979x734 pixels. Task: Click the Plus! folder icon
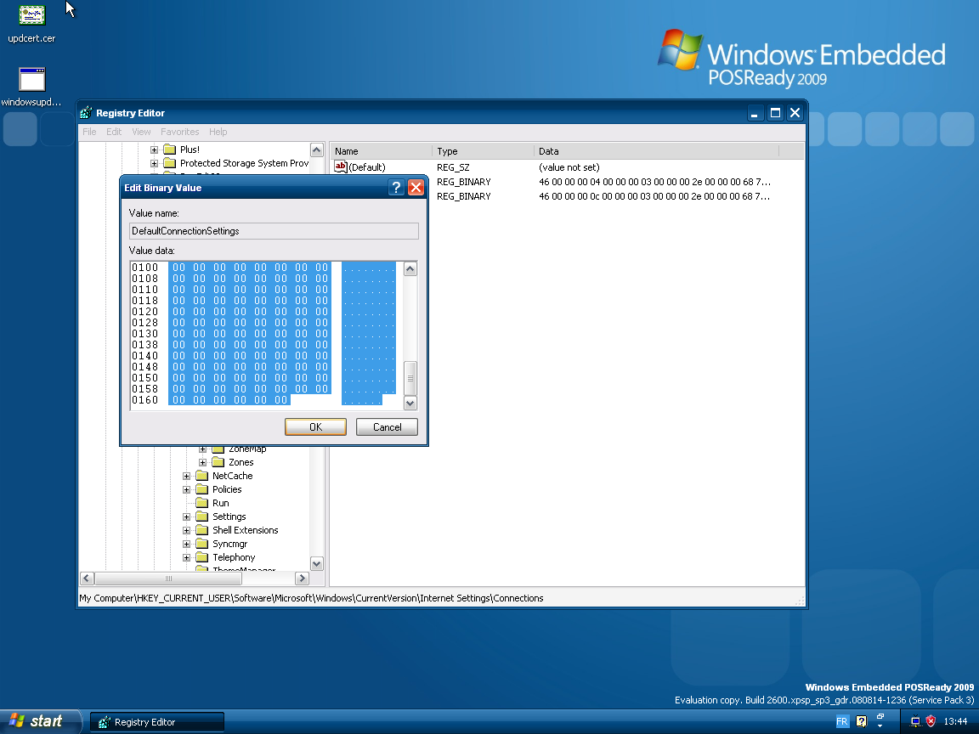coord(169,150)
